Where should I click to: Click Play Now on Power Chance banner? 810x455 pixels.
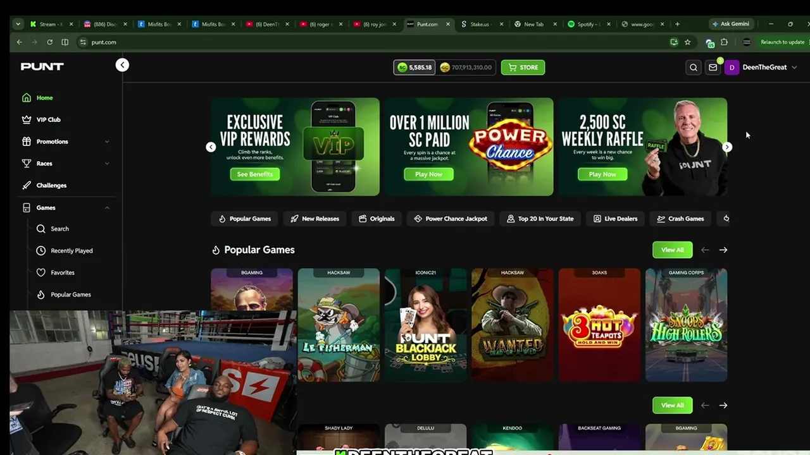(428, 174)
